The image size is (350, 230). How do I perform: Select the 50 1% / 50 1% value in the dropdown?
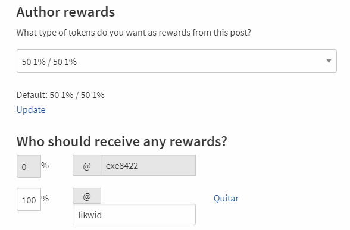[x=49, y=62]
